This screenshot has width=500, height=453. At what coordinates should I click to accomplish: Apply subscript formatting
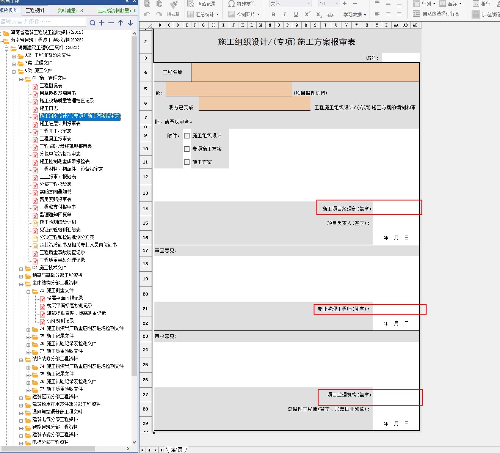pyautogui.click(x=319, y=14)
